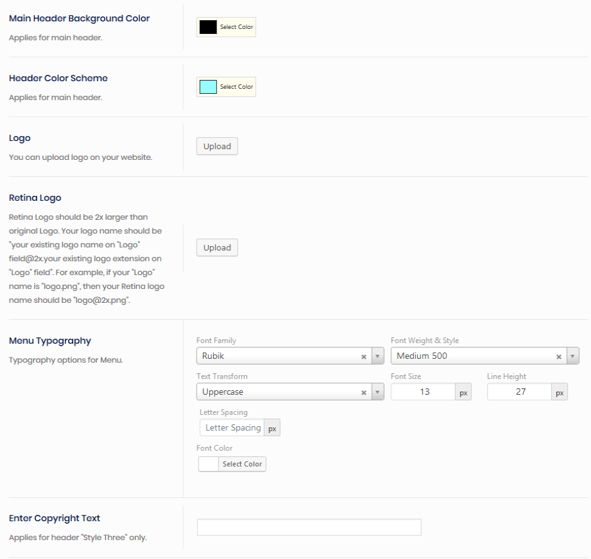Click Select Color for Header Color Scheme
The image size is (591, 559).
pyautogui.click(x=236, y=87)
